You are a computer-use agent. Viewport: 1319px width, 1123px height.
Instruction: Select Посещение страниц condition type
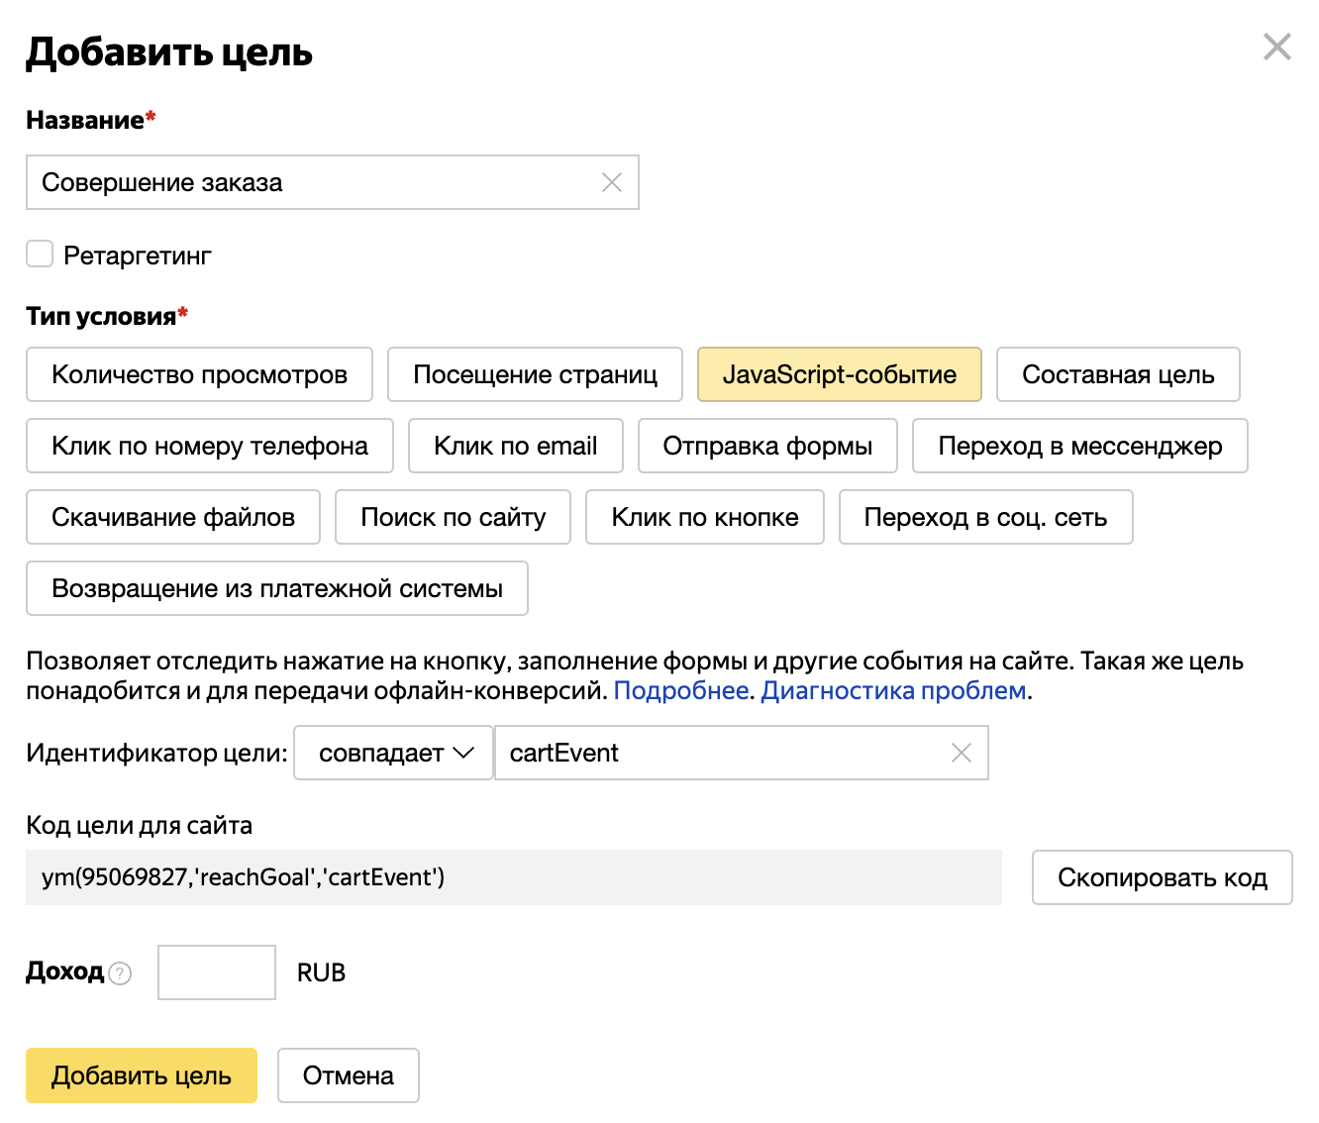click(x=535, y=374)
